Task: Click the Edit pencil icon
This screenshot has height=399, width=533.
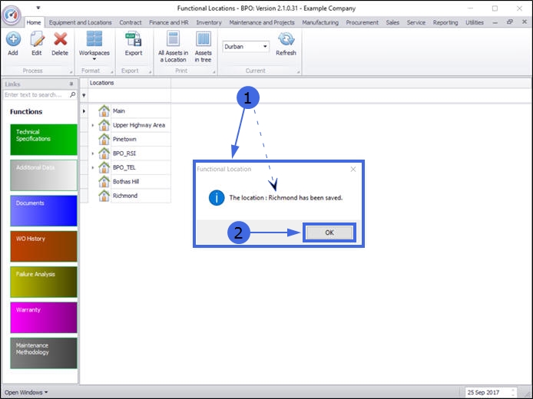Action: point(37,39)
